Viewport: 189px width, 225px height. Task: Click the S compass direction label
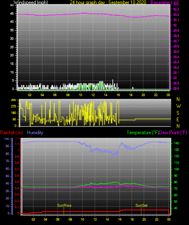point(178,113)
